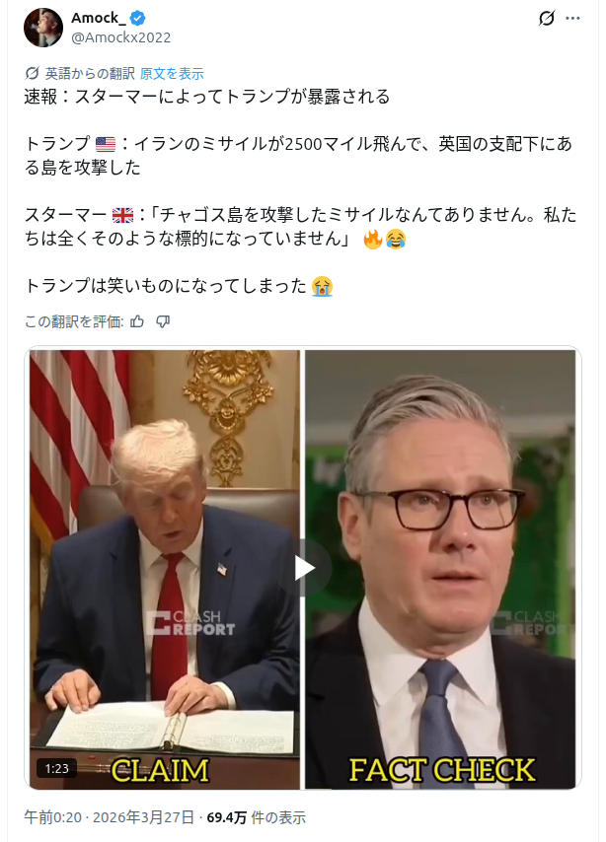This screenshot has width=606, height=842.
Task: Open the @Amockx2022 handle link
Action: tap(121, 37)
